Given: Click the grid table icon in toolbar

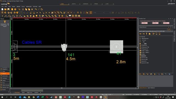Looking at the screenshot, I should 91,13.
